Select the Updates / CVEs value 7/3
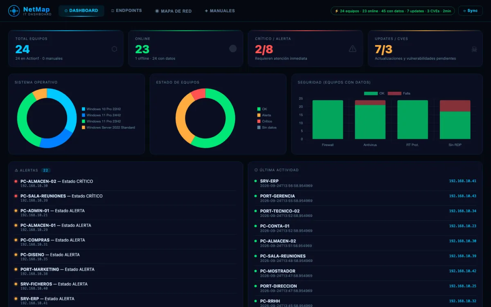 coord(383,50)
